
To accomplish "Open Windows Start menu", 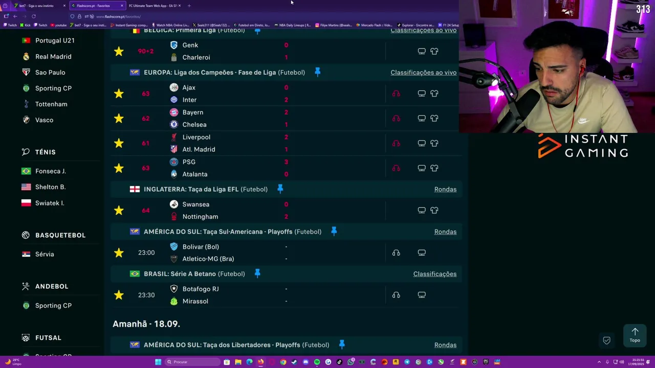I will 158,362.
